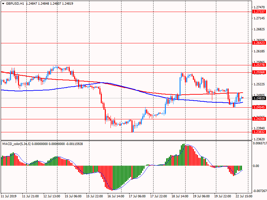Select the 1.27337 red price level label
This screenshot has width=267, height=200.
259,12
